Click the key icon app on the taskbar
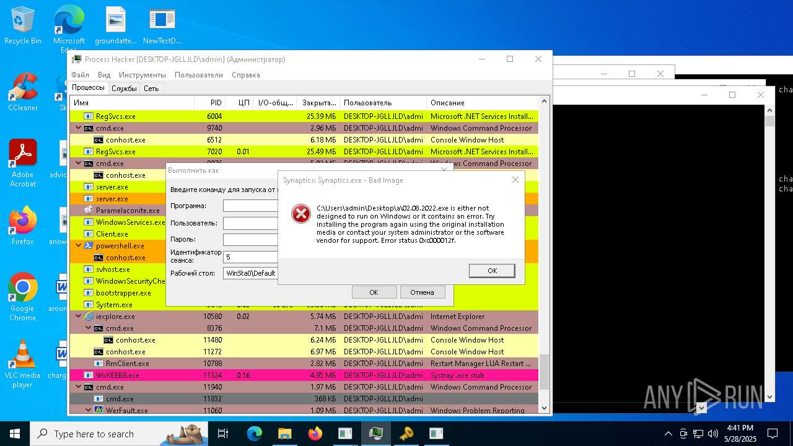This screenshot has height=446, width=793. pos(406,434)
